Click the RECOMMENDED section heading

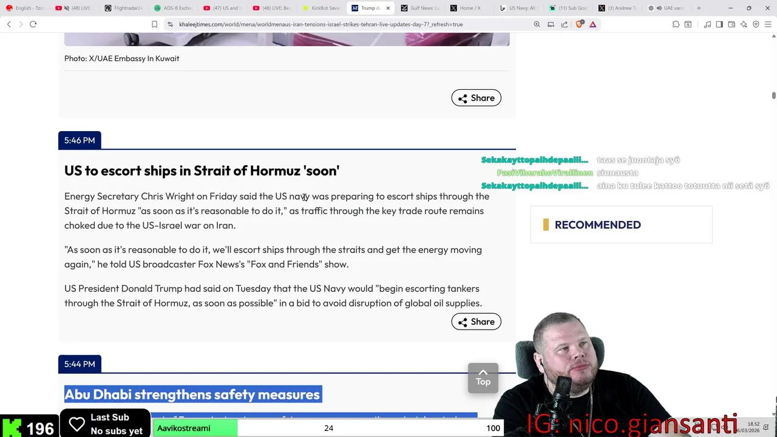pos(598,225)
